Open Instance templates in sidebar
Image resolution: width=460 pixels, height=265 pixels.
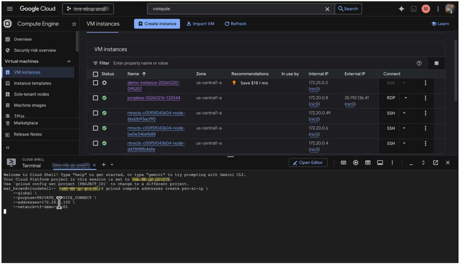point(32,83)
